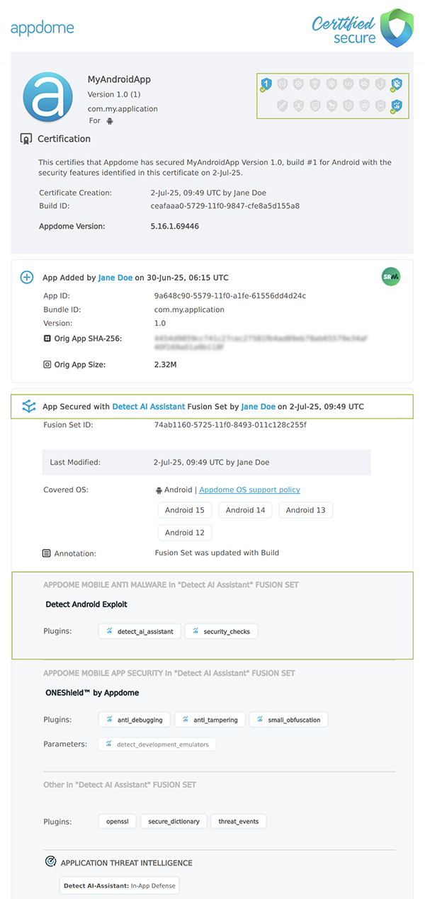Click the blue analytics shield in the grid's second row

coord(397,106)
